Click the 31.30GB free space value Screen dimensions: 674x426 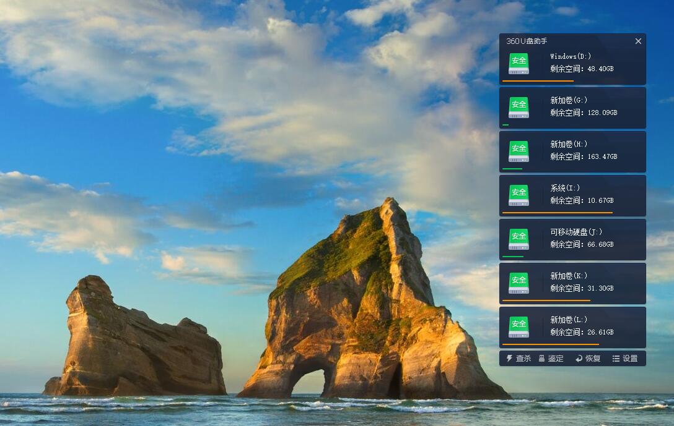tap(600, 288)
